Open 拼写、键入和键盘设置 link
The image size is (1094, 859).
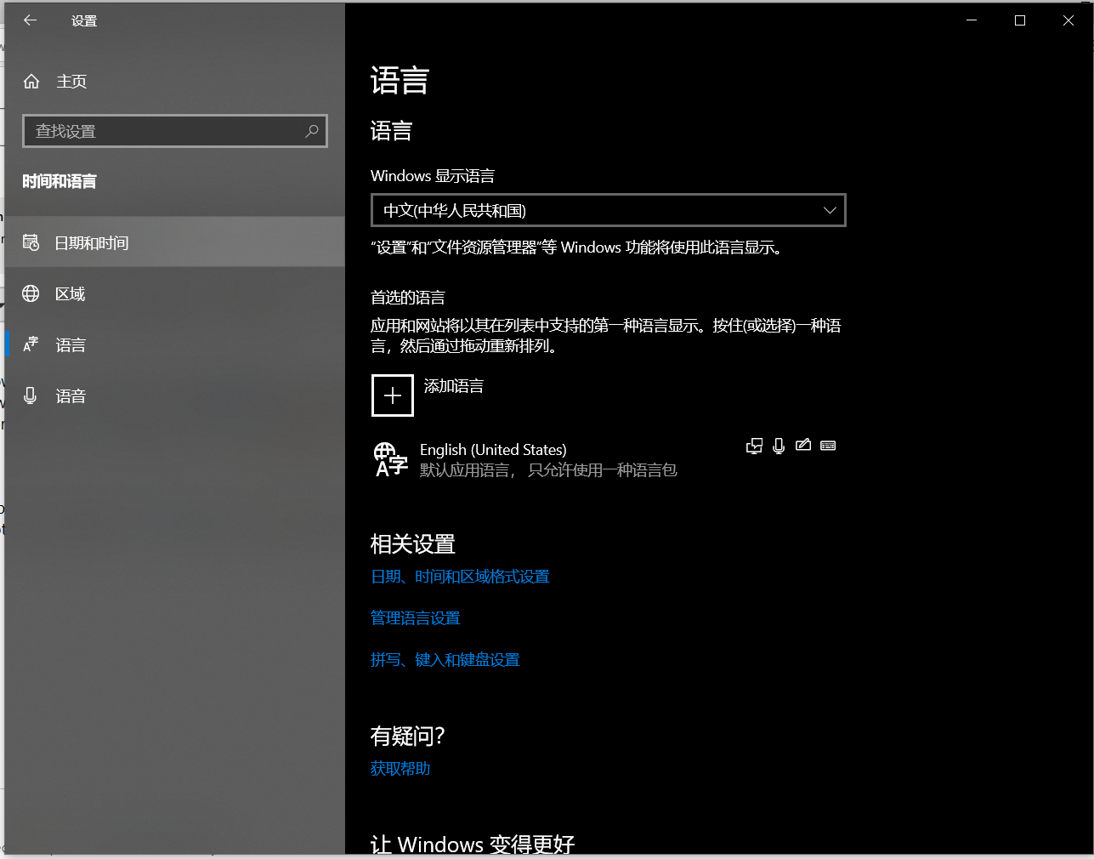[x=445, y=660]
